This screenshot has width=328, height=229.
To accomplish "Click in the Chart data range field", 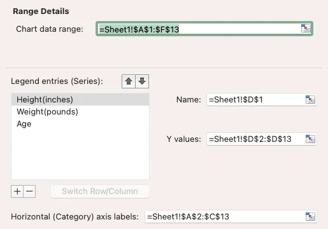I will tap(204, 29).
